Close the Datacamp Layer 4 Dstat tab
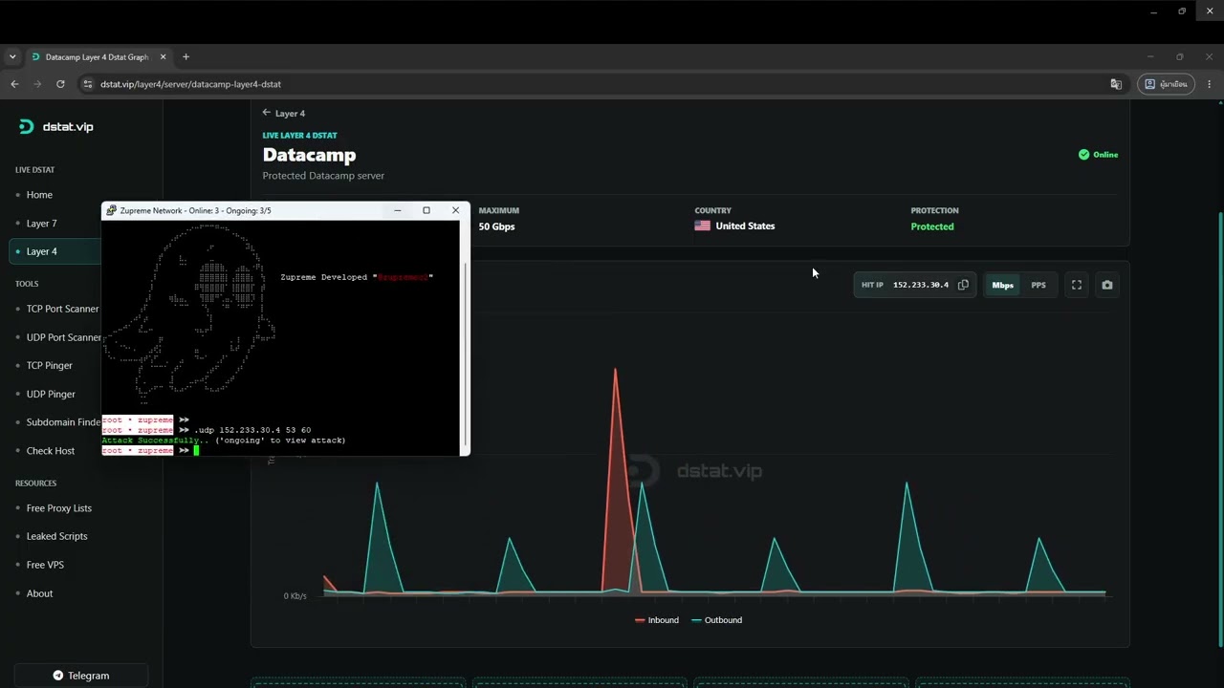 pos(163,57)
